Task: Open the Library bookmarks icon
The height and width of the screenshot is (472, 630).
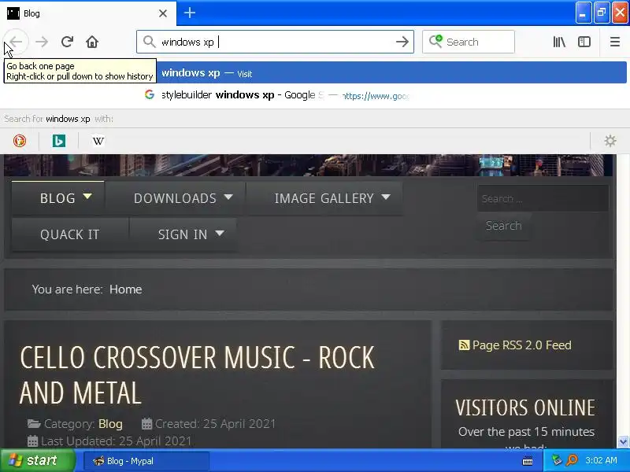Action: (x=559, y=42)
